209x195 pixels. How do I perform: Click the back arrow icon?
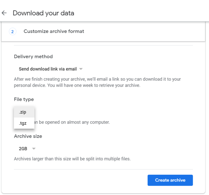click(x=4, y=13)
